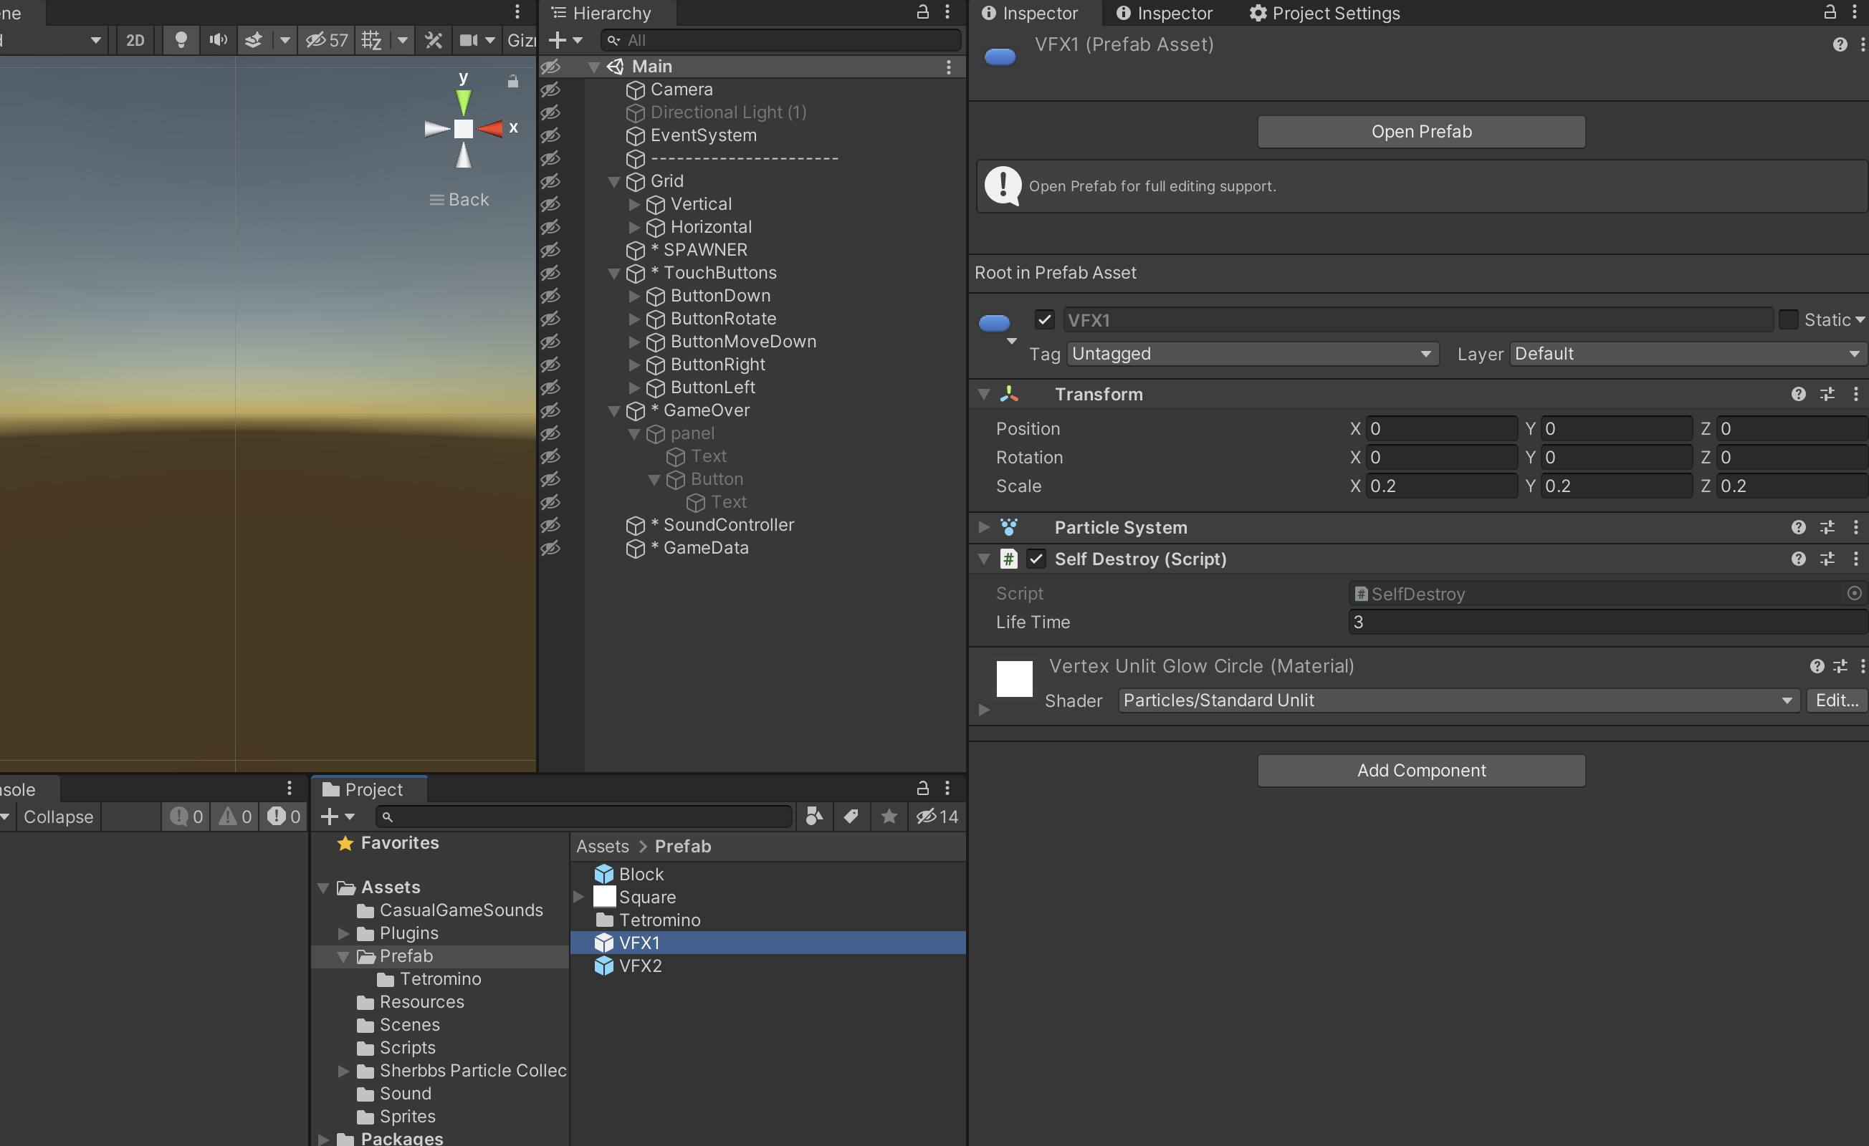Open the Tag Untagged dropdown

1252,354
